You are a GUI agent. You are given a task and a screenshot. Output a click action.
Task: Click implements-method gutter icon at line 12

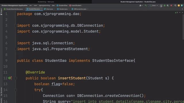10,78
